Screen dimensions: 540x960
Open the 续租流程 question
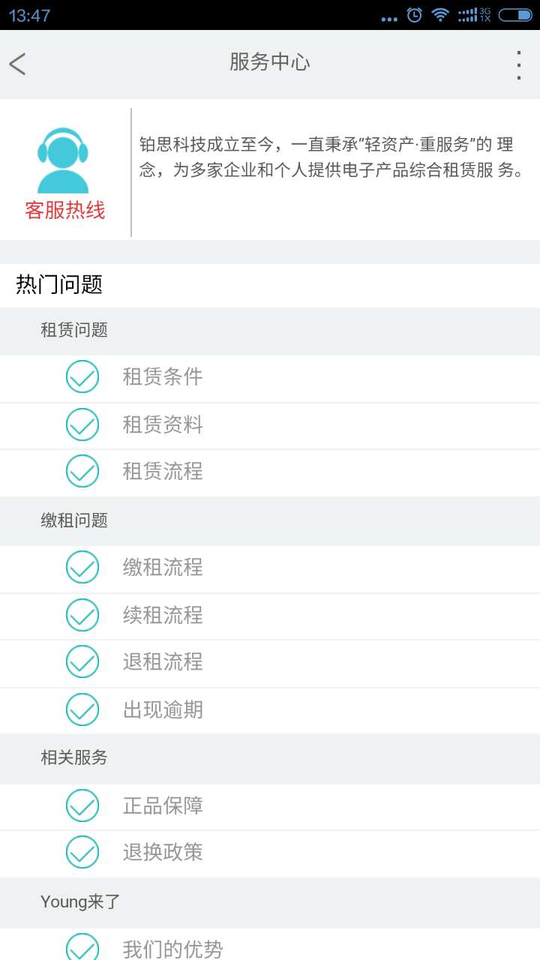(x=163, y=615)
